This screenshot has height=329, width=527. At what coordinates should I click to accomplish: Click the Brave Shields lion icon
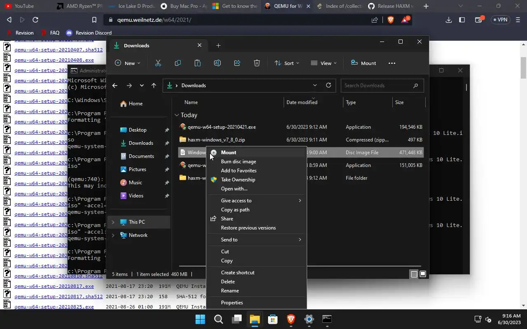391,20
